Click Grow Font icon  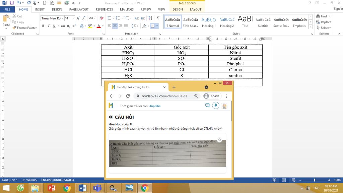[78, 18]
